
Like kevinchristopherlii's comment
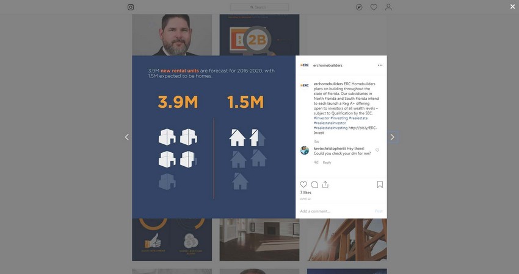[x=377, y=150]
